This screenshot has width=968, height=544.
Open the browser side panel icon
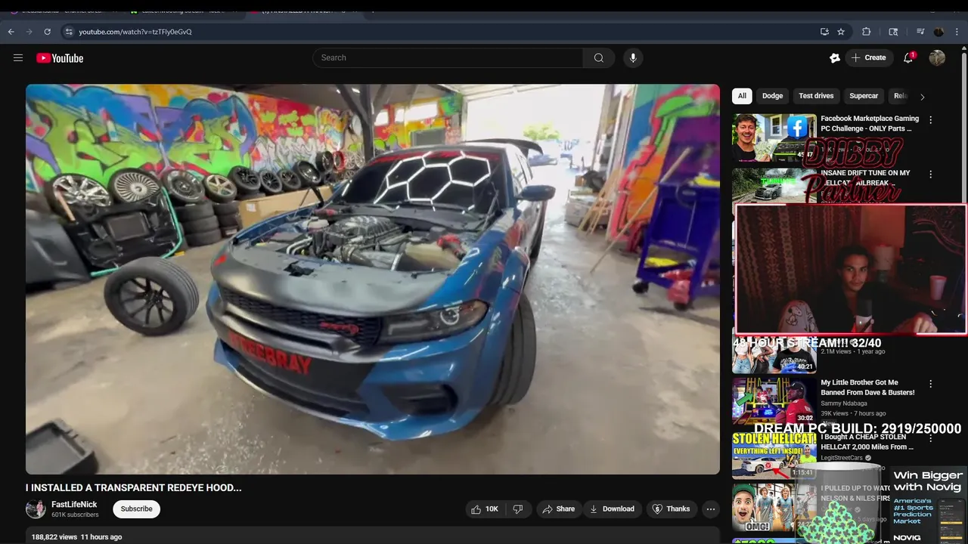click(x=893, y=32)
